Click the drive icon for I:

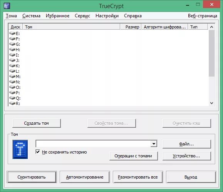coord(12,55)
